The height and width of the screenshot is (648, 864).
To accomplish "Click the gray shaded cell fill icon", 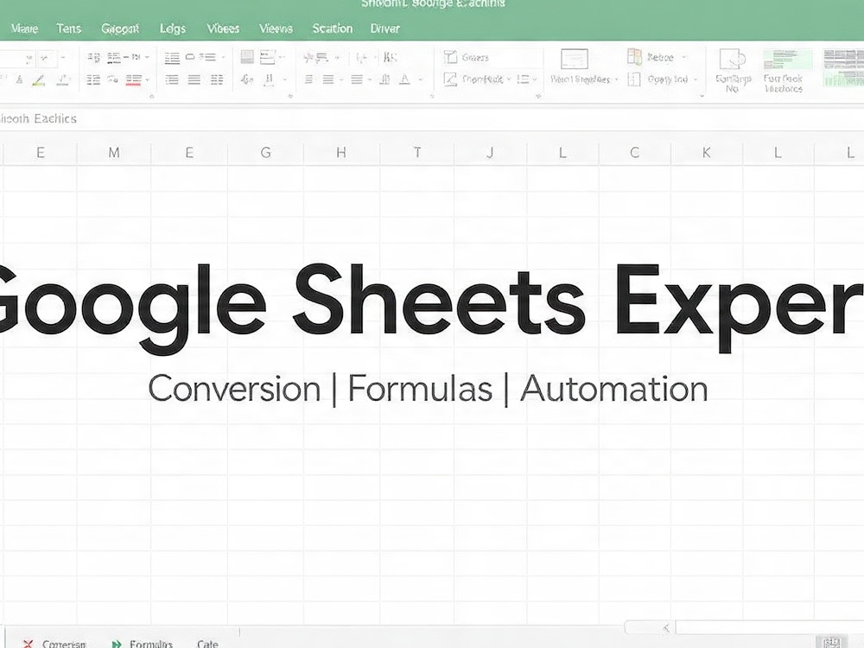I will tap(247, 56).
